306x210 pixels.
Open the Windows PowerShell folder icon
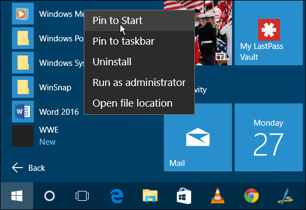click(23, 38)
